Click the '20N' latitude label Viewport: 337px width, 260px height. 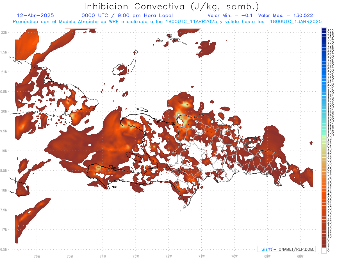pyautogui.click(x=4, y=111)
